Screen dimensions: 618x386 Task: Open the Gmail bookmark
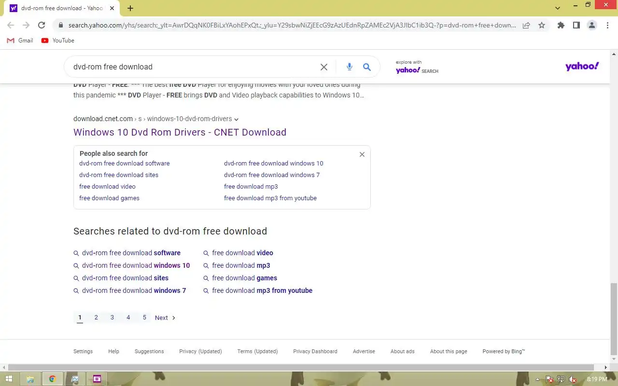[x=20, y=41]
